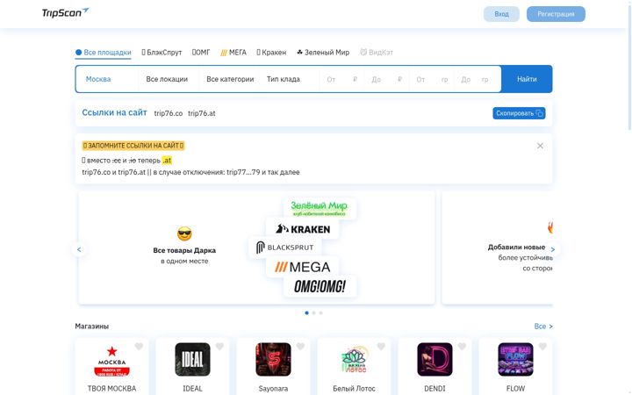632x395 pixels.
Task: Focus the maximum weight До field
Action: (x=478, y=79)
